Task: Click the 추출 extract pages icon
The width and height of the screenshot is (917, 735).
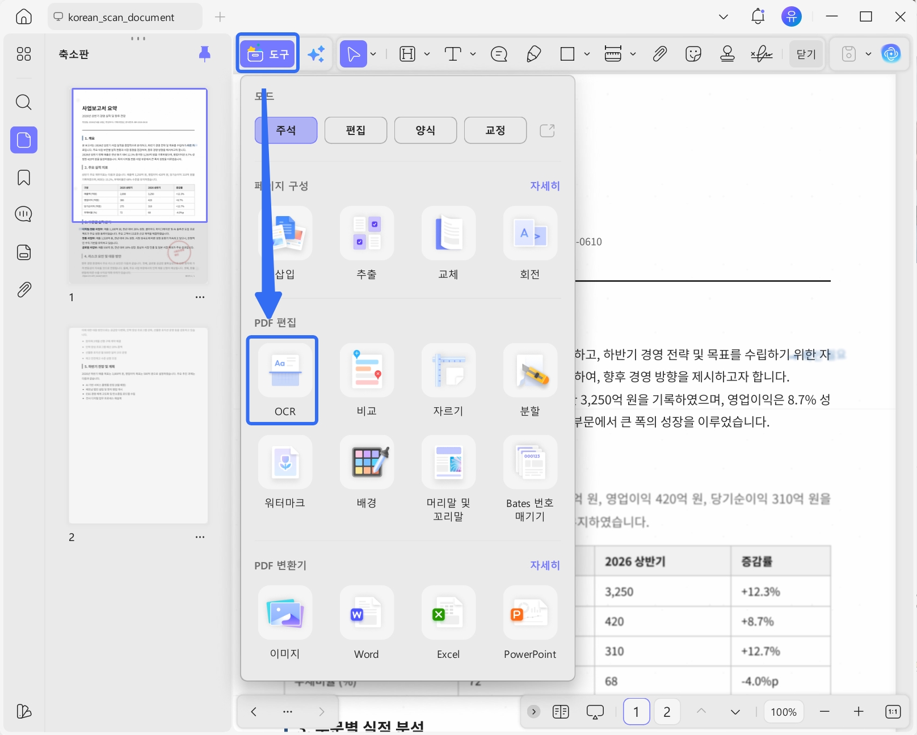Action: click(x=367, y=233)
